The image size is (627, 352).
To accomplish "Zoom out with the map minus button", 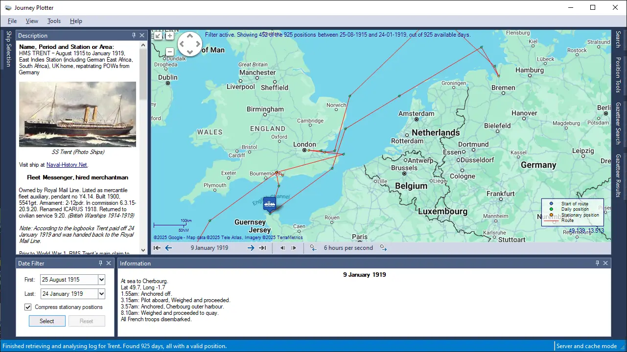I will (x=170, y=52).
